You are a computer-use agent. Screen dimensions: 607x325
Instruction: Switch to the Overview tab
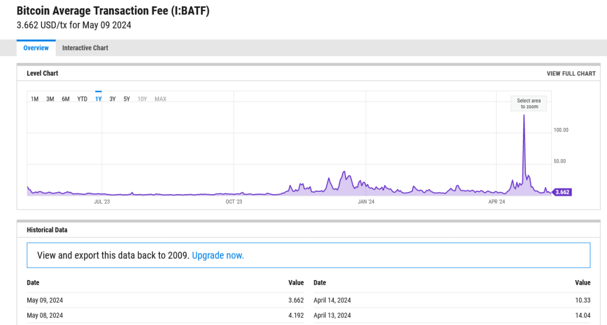36,48
